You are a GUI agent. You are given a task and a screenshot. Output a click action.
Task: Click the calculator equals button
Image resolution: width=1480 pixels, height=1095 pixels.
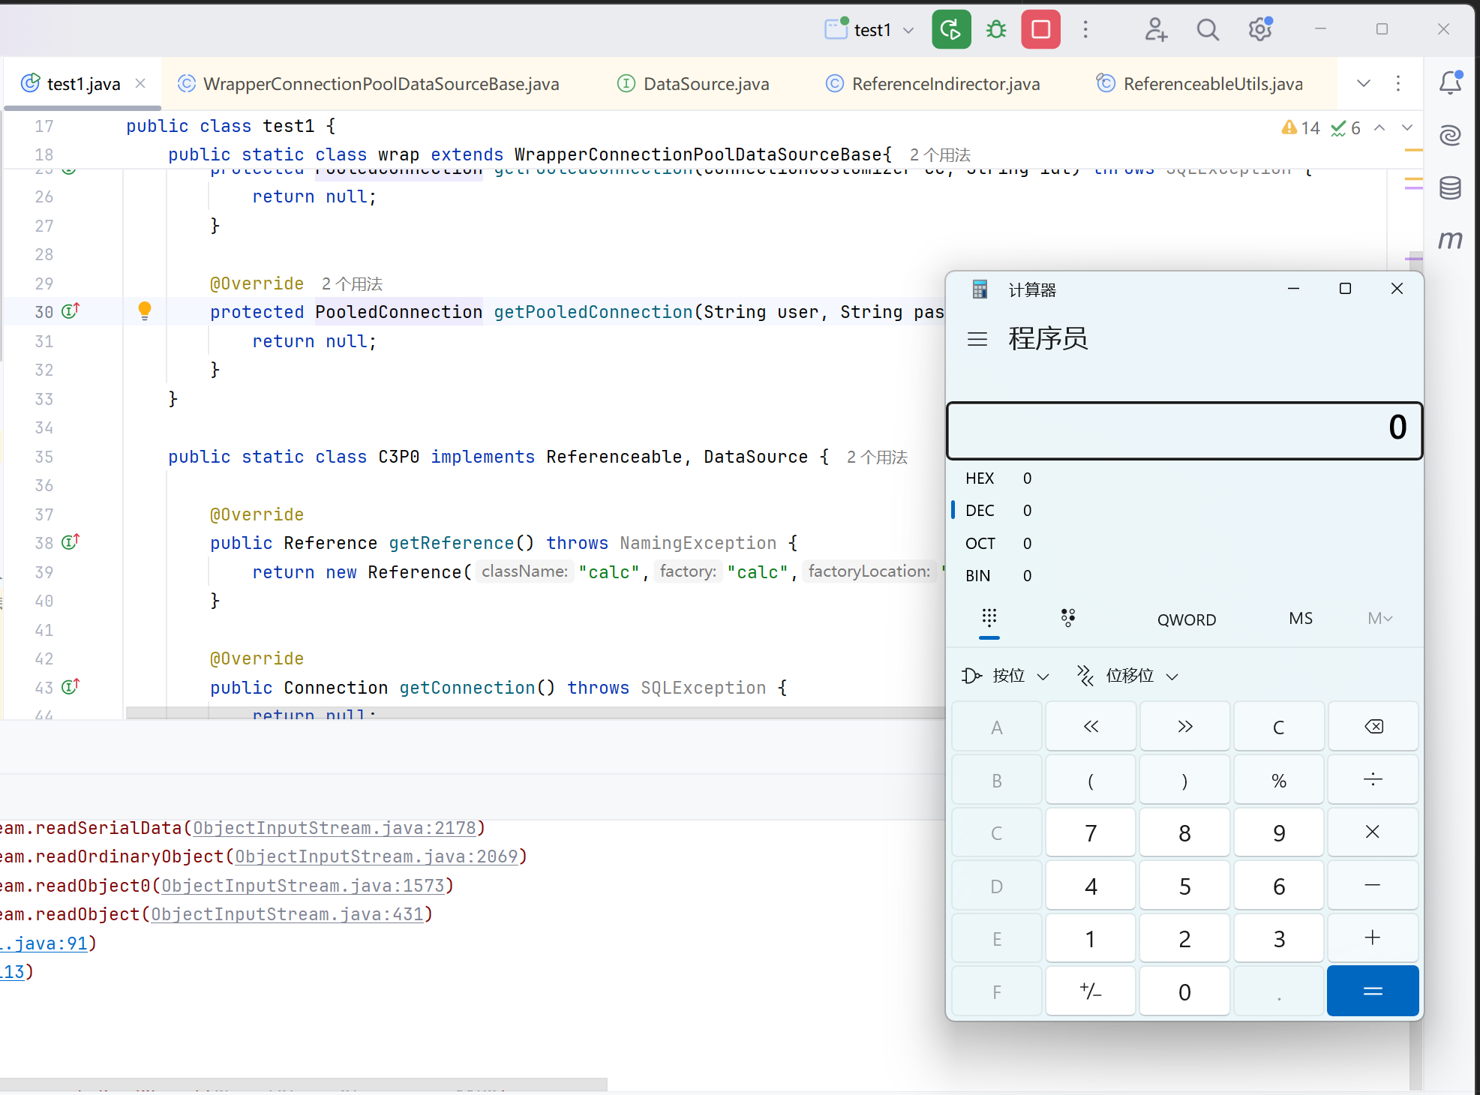1373,991
